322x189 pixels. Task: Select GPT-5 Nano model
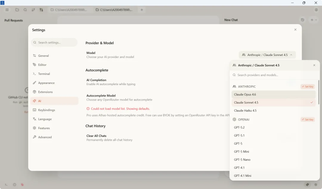tap(273, 160)
